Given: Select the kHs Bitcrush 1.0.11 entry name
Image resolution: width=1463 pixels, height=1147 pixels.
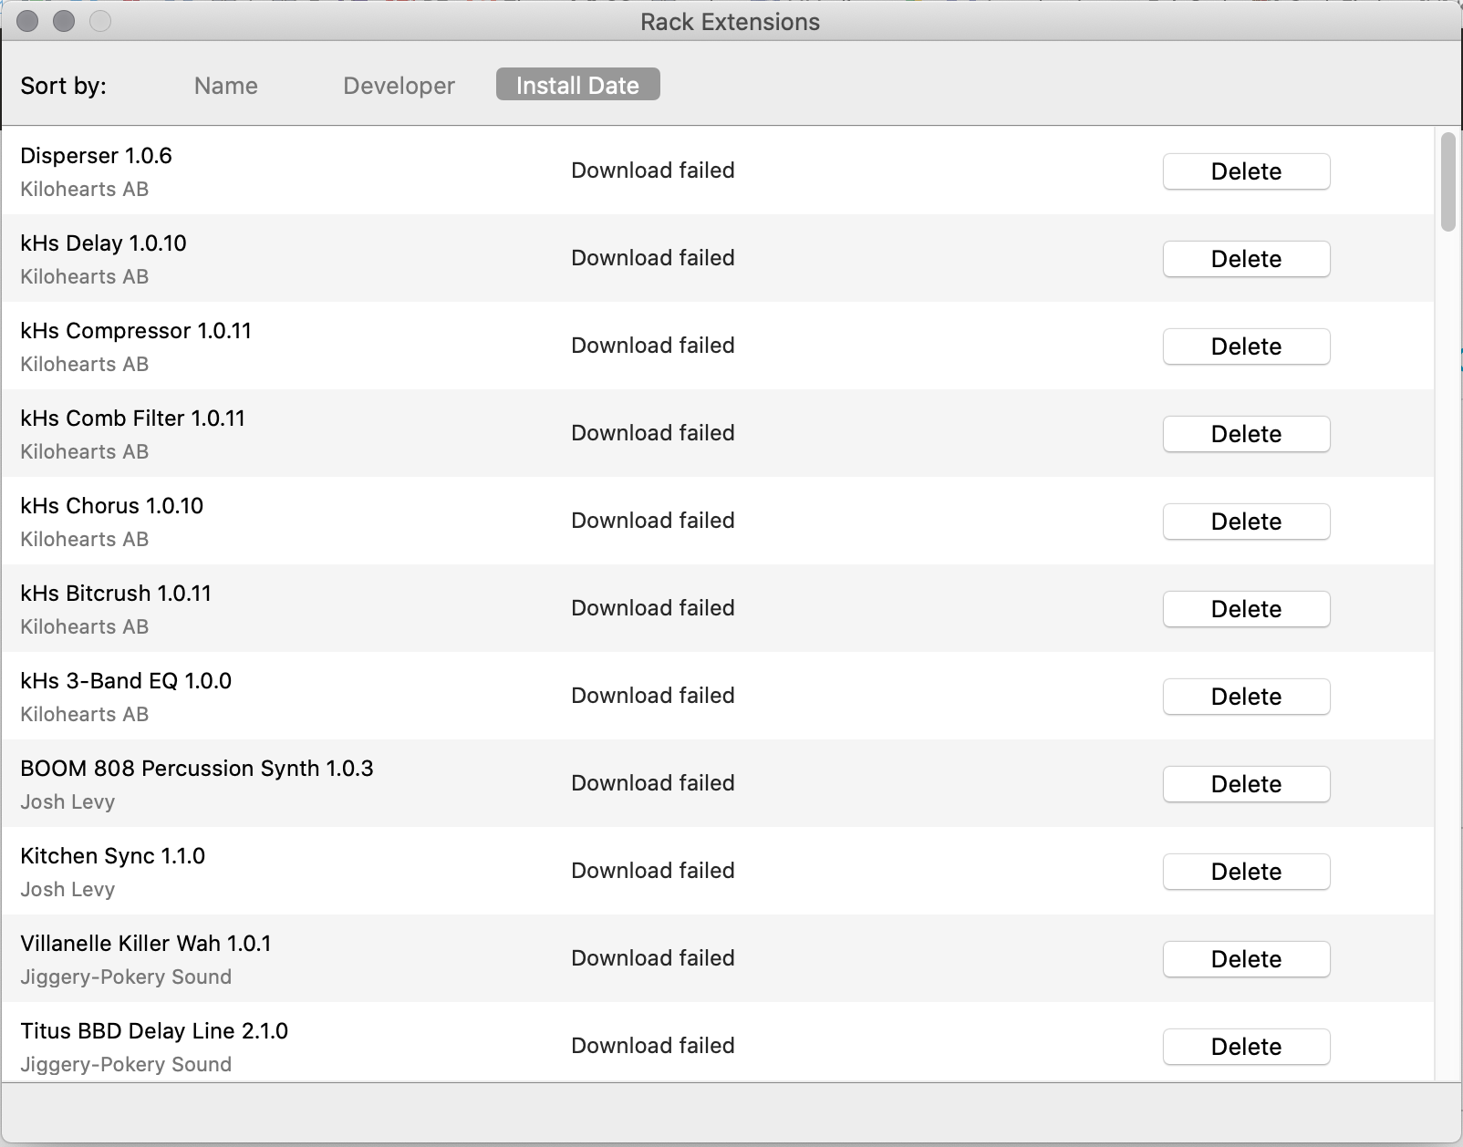Looking at the screenshot, I should click(x=116, y=594).
